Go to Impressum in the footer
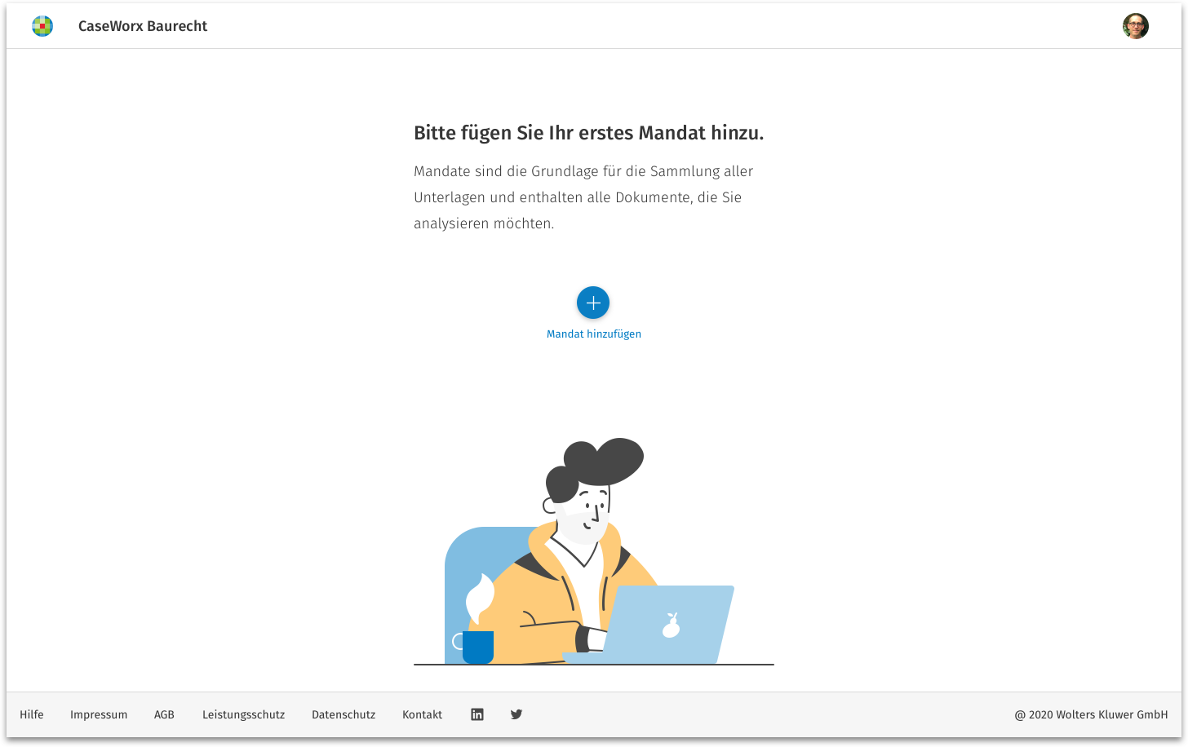Image resolution: width=1188 pixels, height=747 pixels. point(99,714)
